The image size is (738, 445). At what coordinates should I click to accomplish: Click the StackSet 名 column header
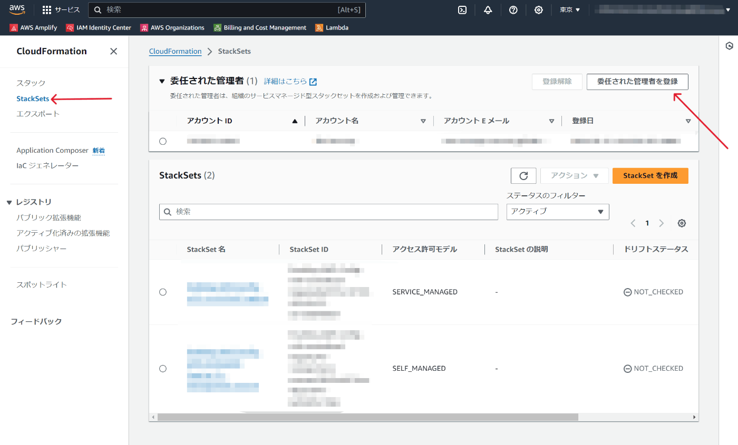point(206,250)
